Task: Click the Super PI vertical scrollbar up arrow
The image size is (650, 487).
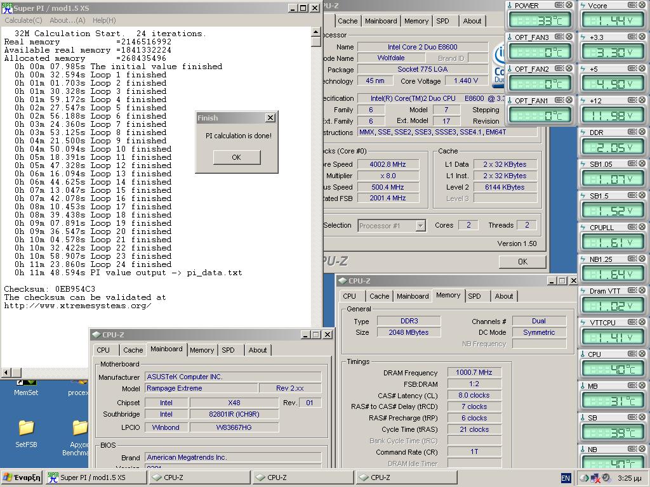Action: 316,32
